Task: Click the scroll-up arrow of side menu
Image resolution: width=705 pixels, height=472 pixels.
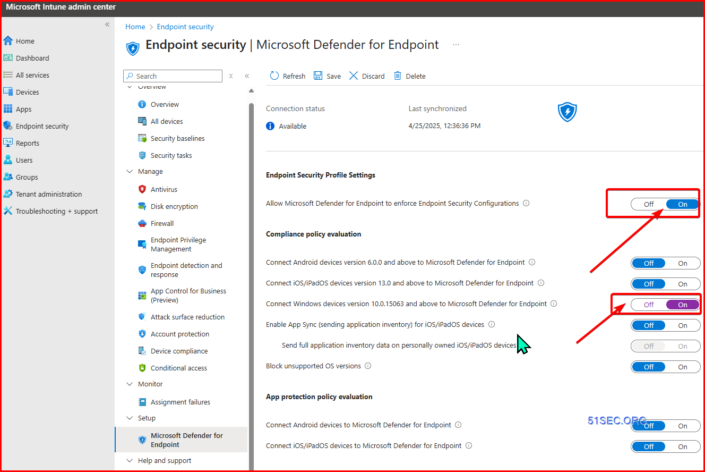Action: [251, 91]
